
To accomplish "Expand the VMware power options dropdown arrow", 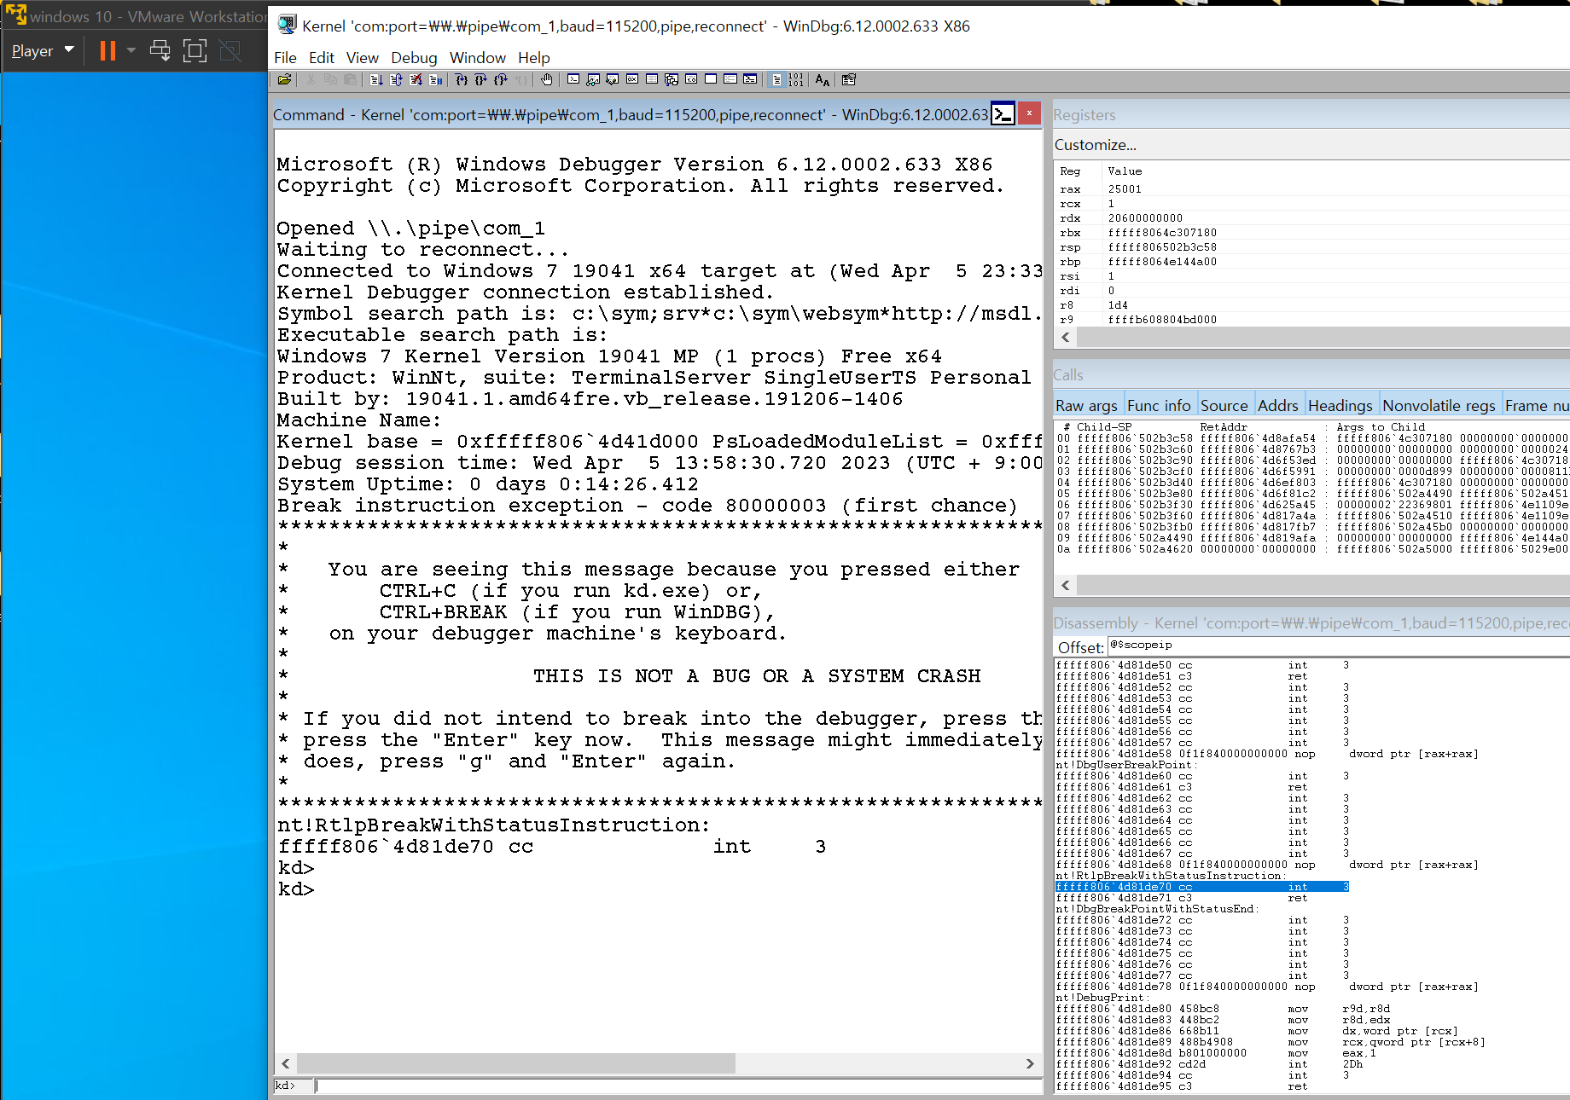I will coord(131,51).
